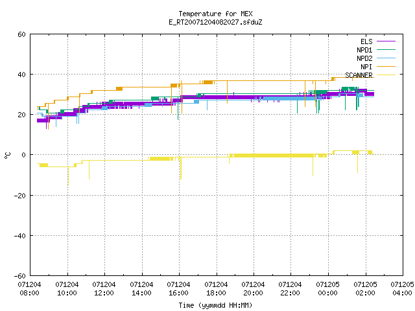The width and height of the screenshot is (415, 311).
Task: Click the yellow SCANNER legend line sample
Action: 386,75
